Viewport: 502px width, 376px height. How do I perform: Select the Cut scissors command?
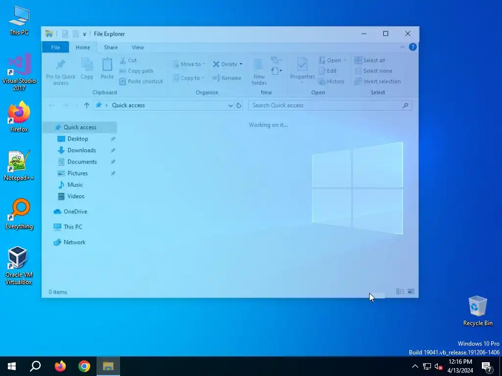pyautogui.click(x=128, y=60)
